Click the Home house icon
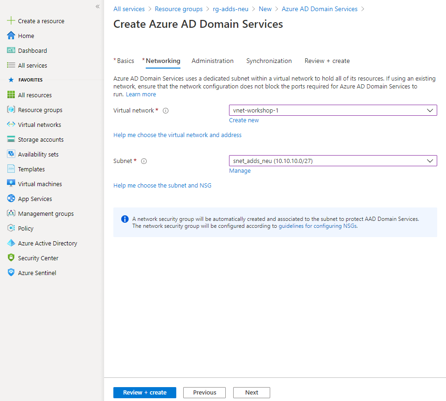Screen dimensions: 446x401 pyautogui.click(x=11, y=36)
